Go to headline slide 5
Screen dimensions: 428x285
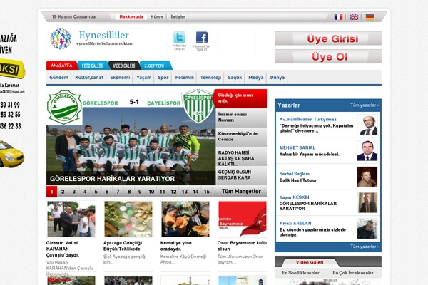(96, 192)
